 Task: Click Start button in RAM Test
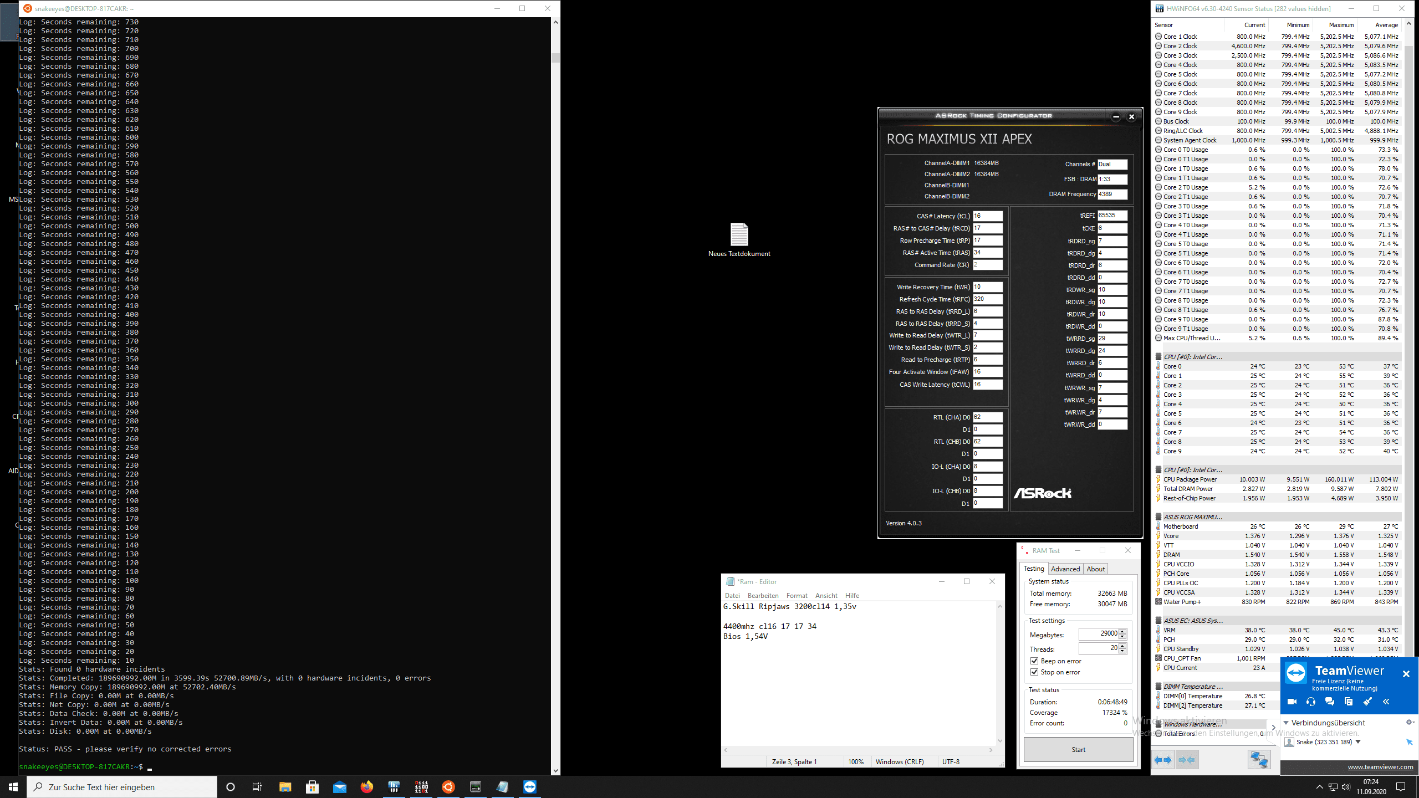tap(1078, 750)
